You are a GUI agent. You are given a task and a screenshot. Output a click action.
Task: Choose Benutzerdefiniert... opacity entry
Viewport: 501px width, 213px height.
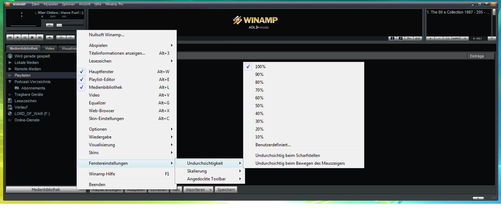pos(304,145)
